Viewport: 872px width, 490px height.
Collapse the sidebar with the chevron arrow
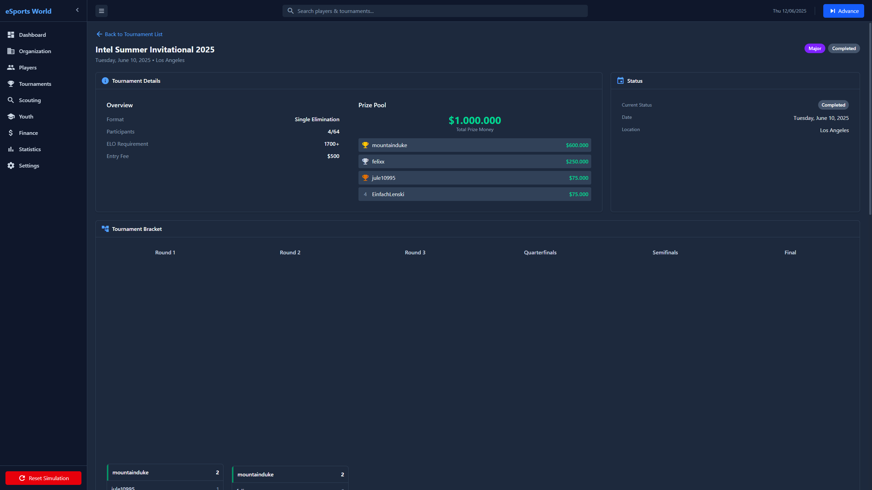(77, 10)
